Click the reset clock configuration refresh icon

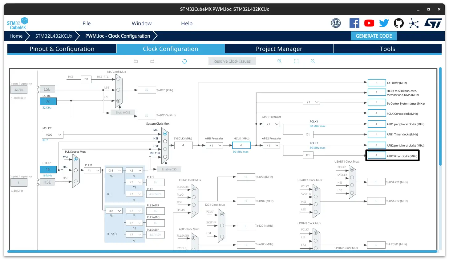pyautogui.click(x=184, y=61)
